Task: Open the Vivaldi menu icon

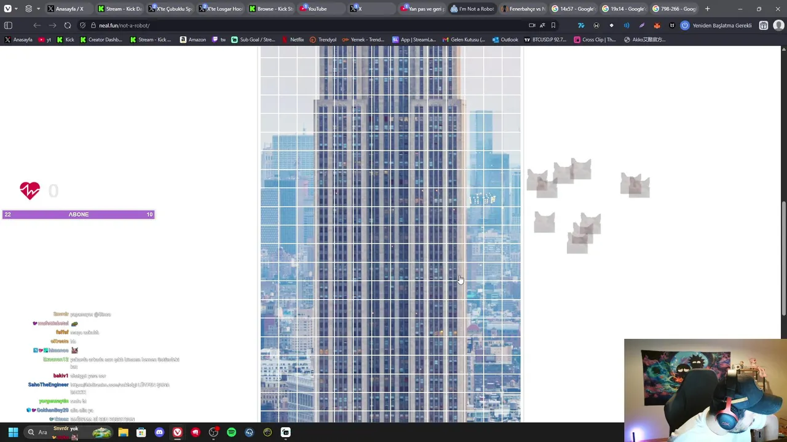Action: pyautogui.click(x=7, y=9)
